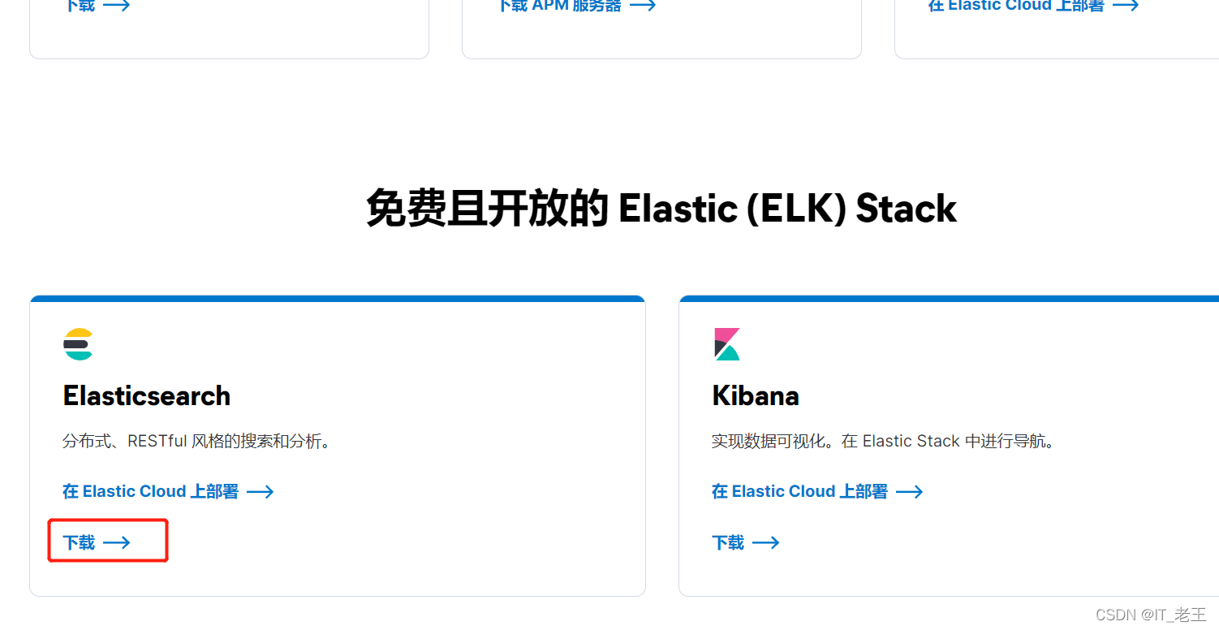This screenshot has height=630, width=1219.
Task: Click the arrow beside Kibana's 下载 link
Action: coord(766,542)
